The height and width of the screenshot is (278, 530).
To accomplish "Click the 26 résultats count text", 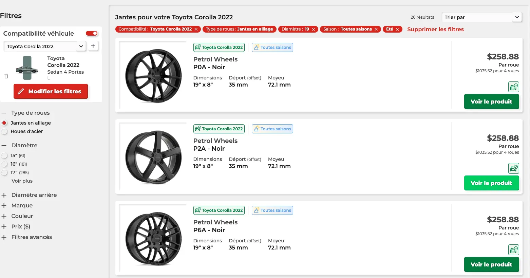I will click(x=422, y=17).
